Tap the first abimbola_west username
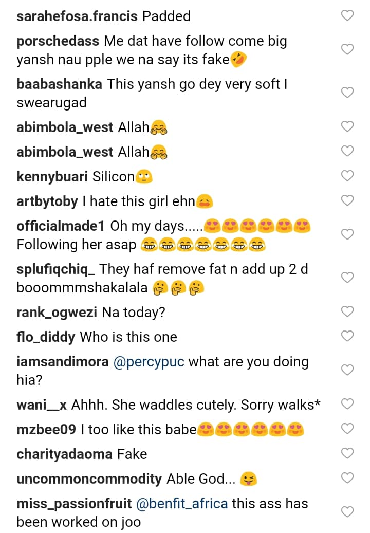The width and height of the screenshot is (370, 533). click(x=65, y=127)
